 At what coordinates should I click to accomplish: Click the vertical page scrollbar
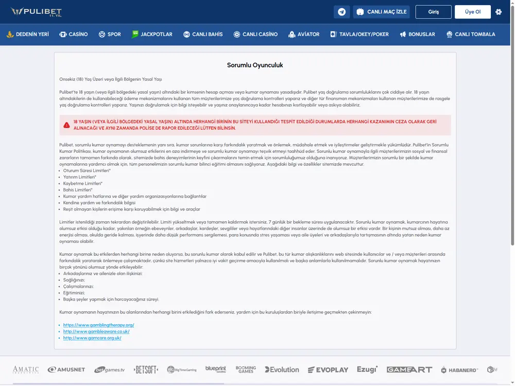(512, 125)
